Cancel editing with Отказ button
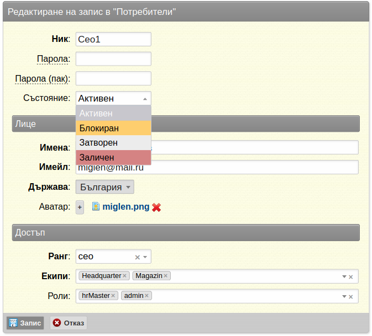 coord(69,323)
